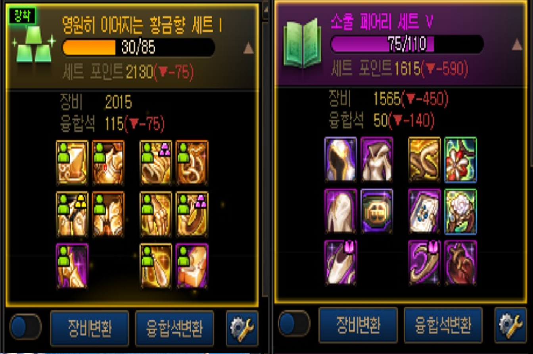
Task: Click 융합석변환 button in right panel
Action: [x=443, y=325]
